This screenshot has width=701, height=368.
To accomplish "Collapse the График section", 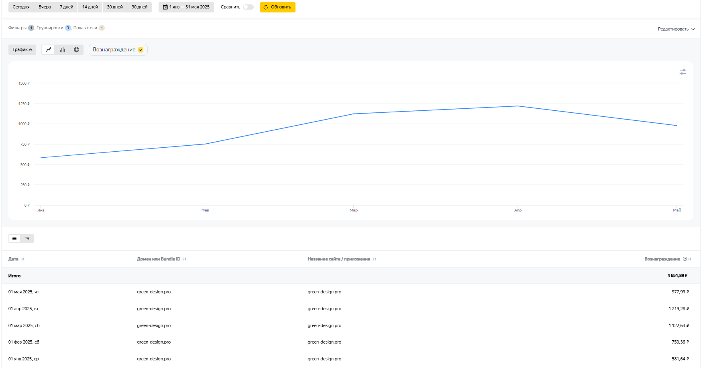I will [x=22, y=50].
